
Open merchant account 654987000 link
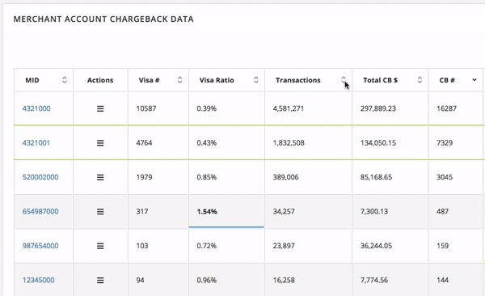40,211
